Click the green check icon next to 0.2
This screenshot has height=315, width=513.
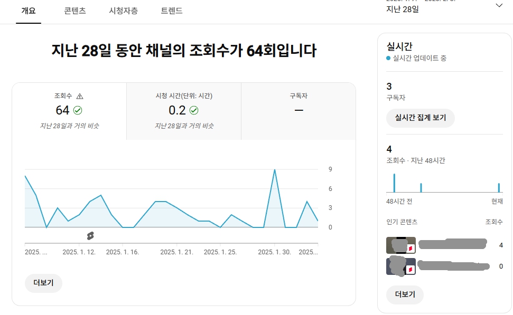click(x=194, y=110)
